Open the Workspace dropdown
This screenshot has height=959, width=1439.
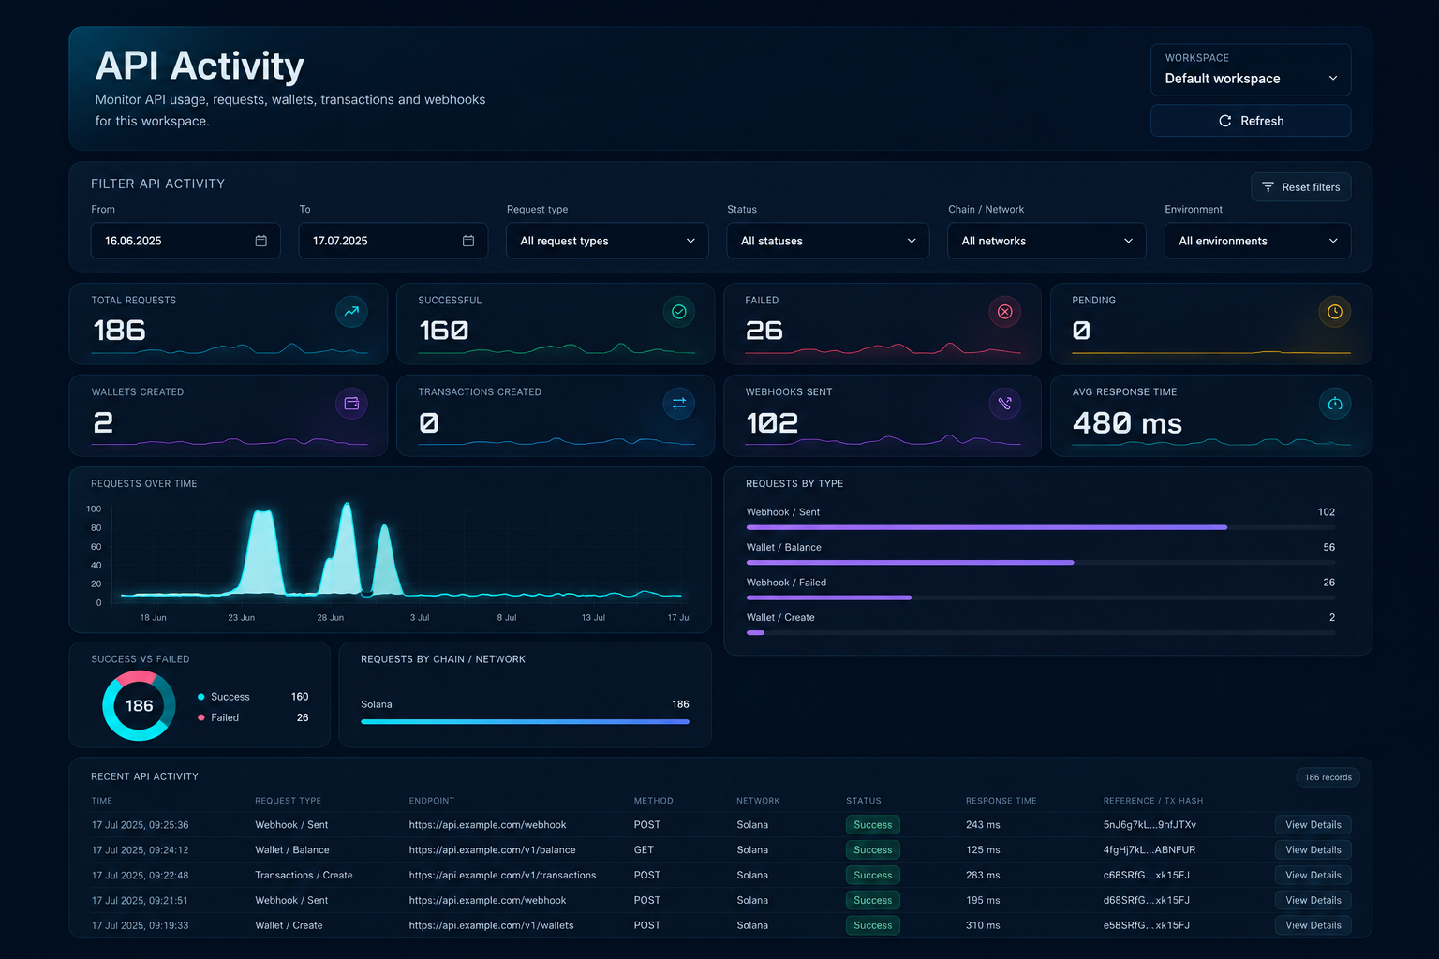coord(1251,70)
